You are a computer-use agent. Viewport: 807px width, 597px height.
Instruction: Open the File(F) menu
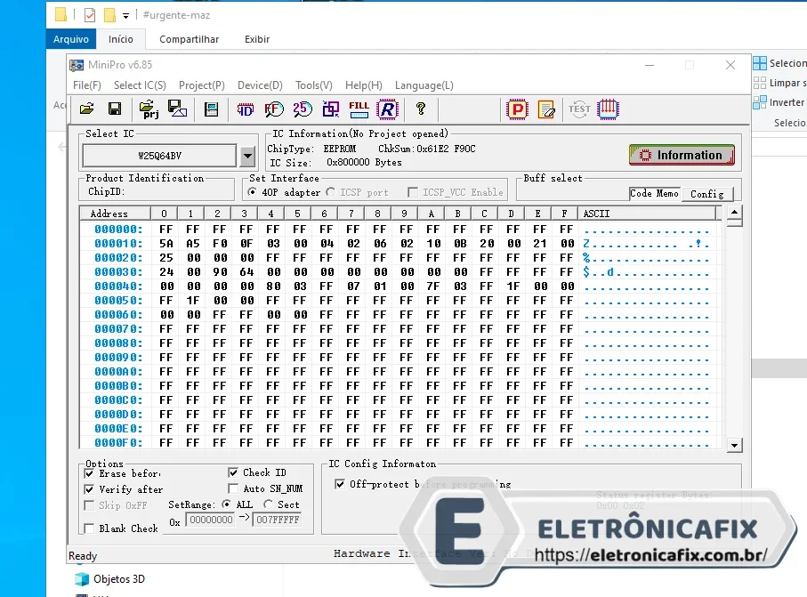click(x=87, y=85)
